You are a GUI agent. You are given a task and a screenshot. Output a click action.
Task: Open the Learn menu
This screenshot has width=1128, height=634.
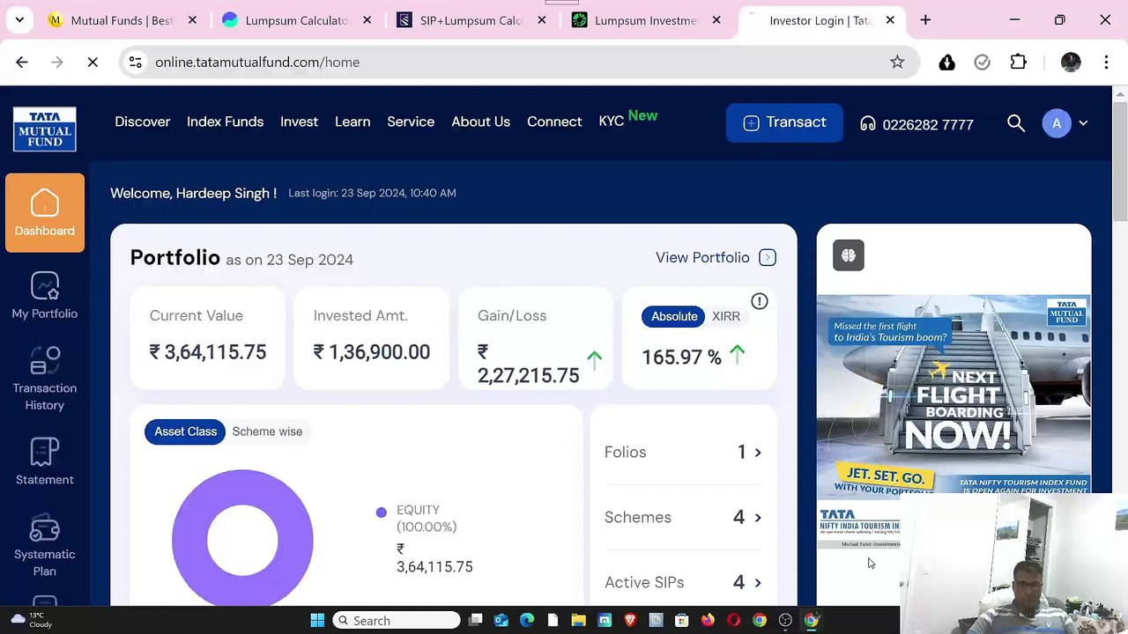tap(352, 122)
